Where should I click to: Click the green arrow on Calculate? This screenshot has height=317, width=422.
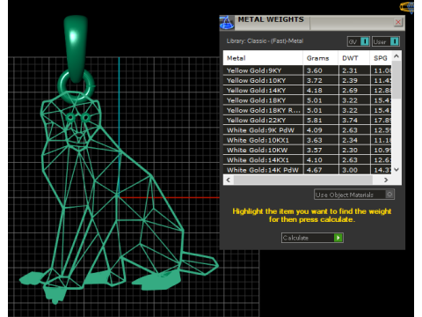coord(338,238)
